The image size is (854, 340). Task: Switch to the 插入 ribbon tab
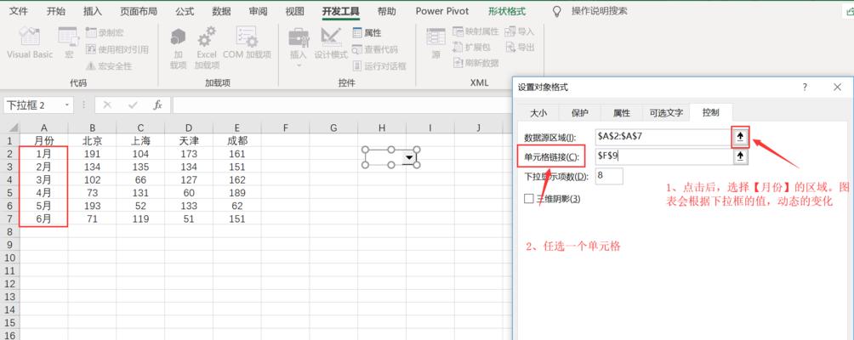coord(92,11)
